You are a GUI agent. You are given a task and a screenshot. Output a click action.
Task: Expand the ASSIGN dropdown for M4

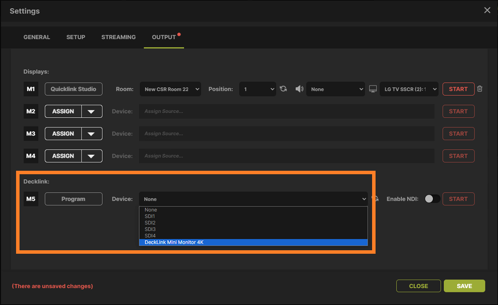coord(91,156)
